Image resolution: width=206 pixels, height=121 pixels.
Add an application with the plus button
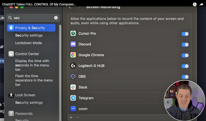coord(71,117)
